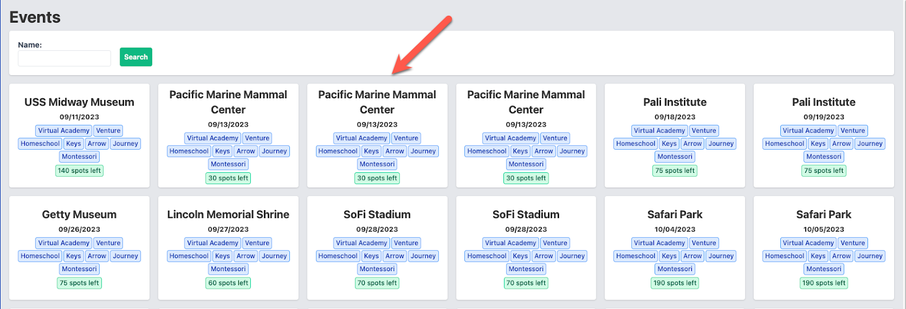
Task: Choose Homeschool tag on Lincoln Memorial Shrine card
Action: (x=189, y=256)
